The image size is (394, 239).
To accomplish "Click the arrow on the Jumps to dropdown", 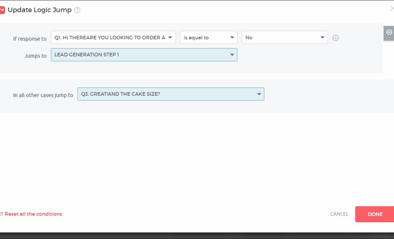I will coord(232,55).
